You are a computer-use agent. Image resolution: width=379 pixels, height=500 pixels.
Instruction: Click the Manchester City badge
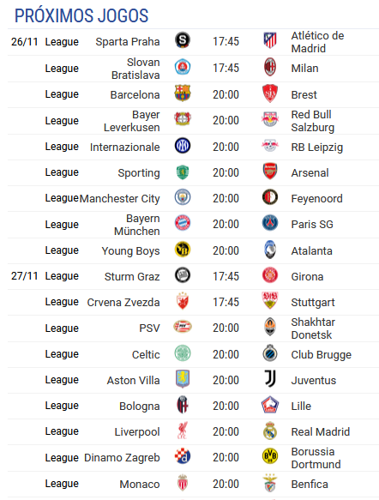coord(183,197)
